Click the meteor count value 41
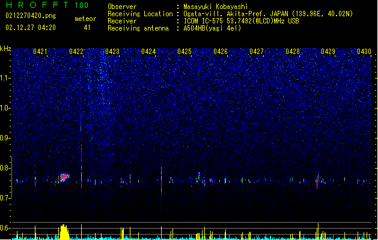The width and height of the screenshot is (378, 240). click(87, 28)
